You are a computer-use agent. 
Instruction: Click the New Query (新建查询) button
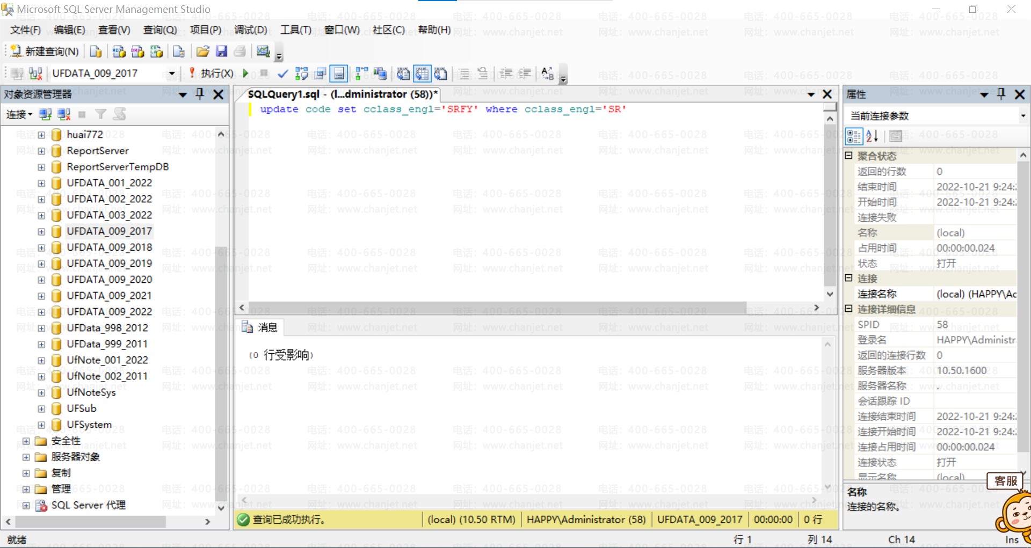[x=45, y=52]
